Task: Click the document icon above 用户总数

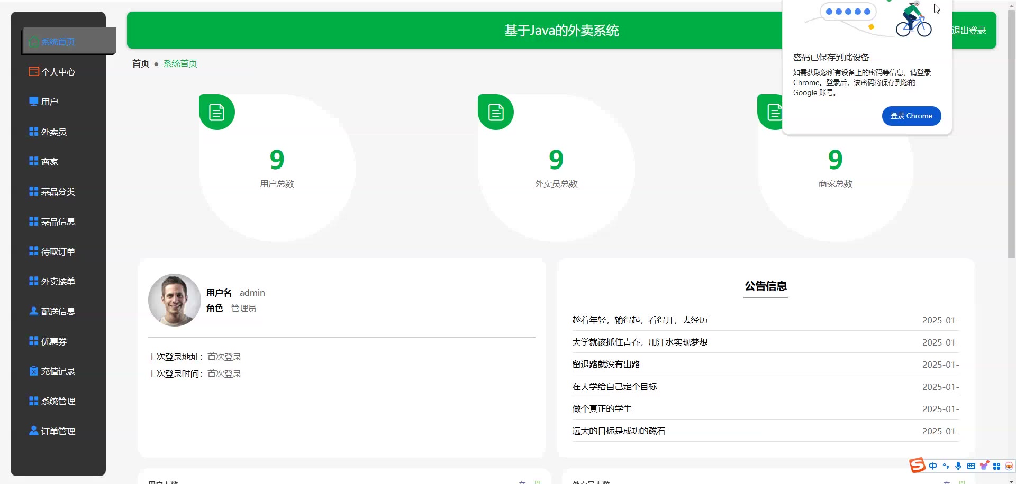Action: (217, 112)
